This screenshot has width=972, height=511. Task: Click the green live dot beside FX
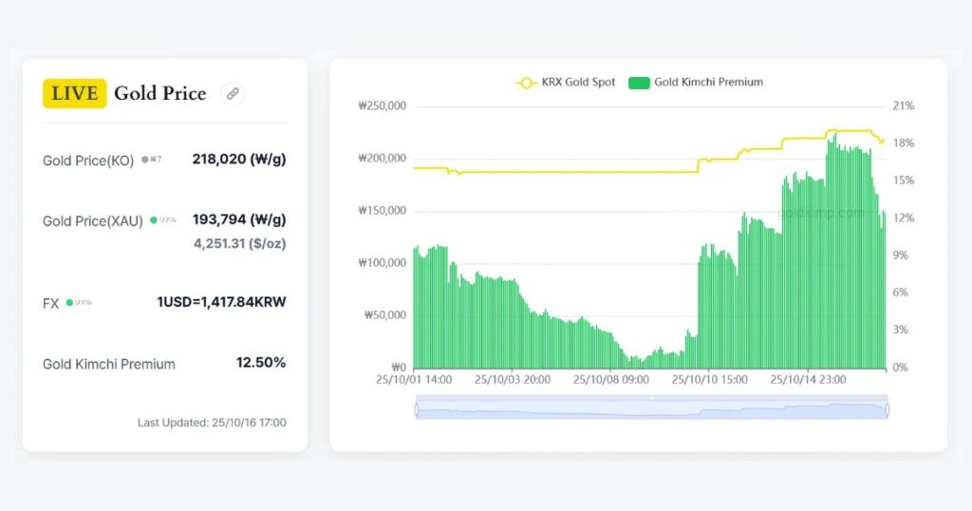pyautogui.click(x=69, y=303)
